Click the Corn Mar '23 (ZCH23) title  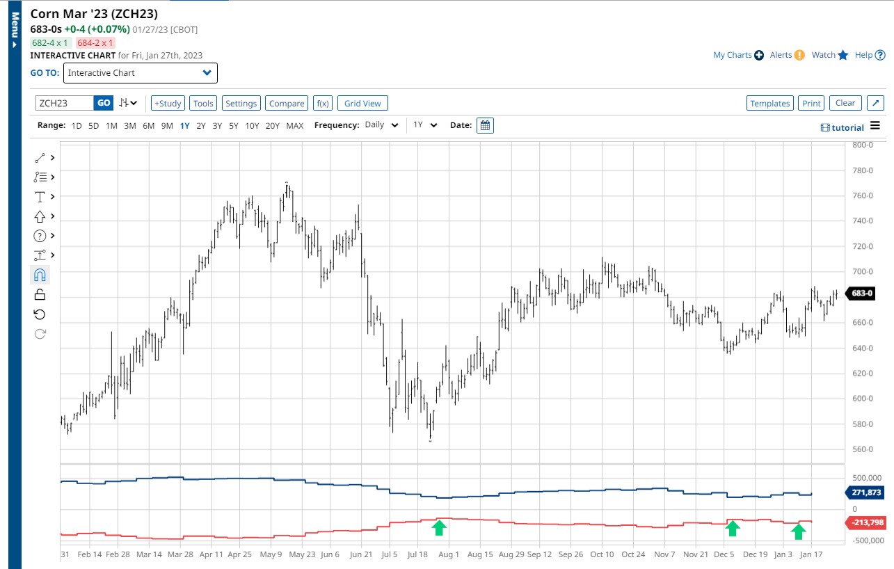point(95,13)
